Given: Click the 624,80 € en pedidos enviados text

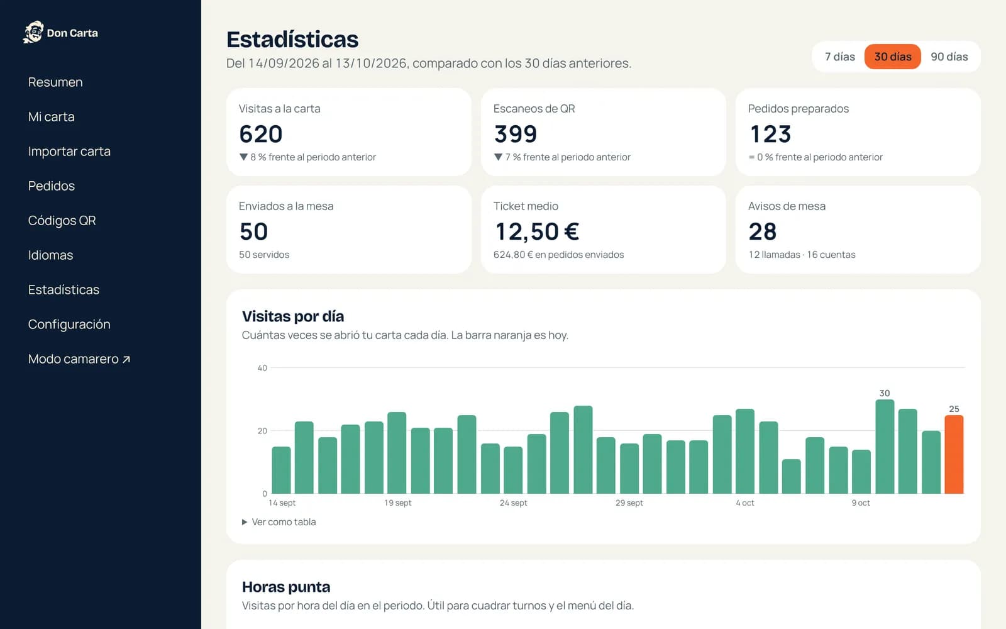Looking at the screenshot, I should pyautogui.click(x=558, y=255).
